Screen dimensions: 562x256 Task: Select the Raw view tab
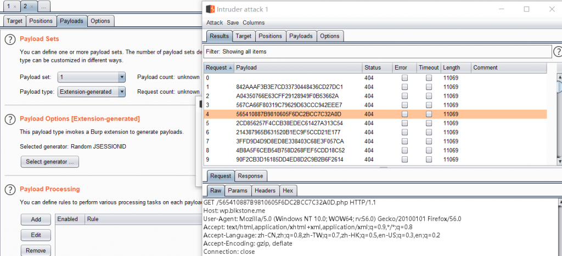coord(215,191)
